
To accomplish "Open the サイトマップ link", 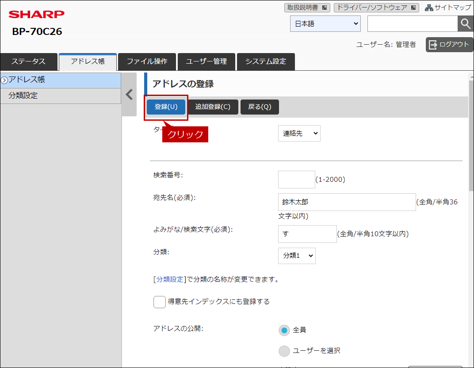I will pyautogui.click(x=449, y=8).
